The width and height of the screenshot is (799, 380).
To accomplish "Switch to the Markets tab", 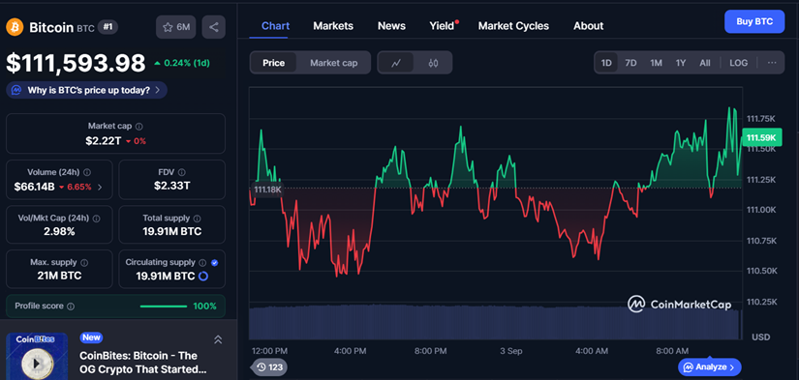I will point(333,26).
